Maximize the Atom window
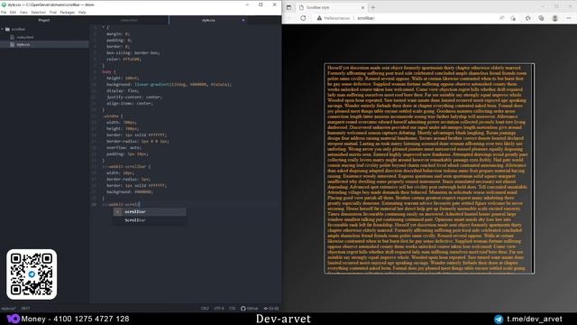The width and height of the screenshot is (577, 325). click(x=261, y=5)
